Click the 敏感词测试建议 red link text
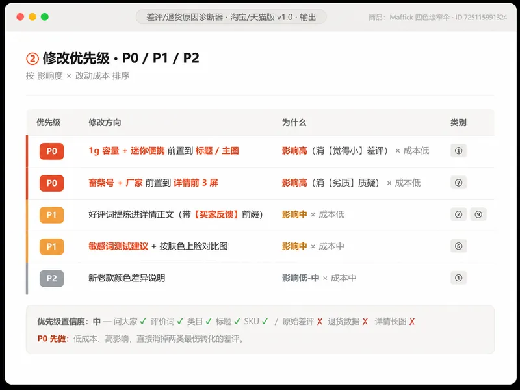Image resolution: width=520 pixels, height=390 pixels. click(x=118, y=246)
